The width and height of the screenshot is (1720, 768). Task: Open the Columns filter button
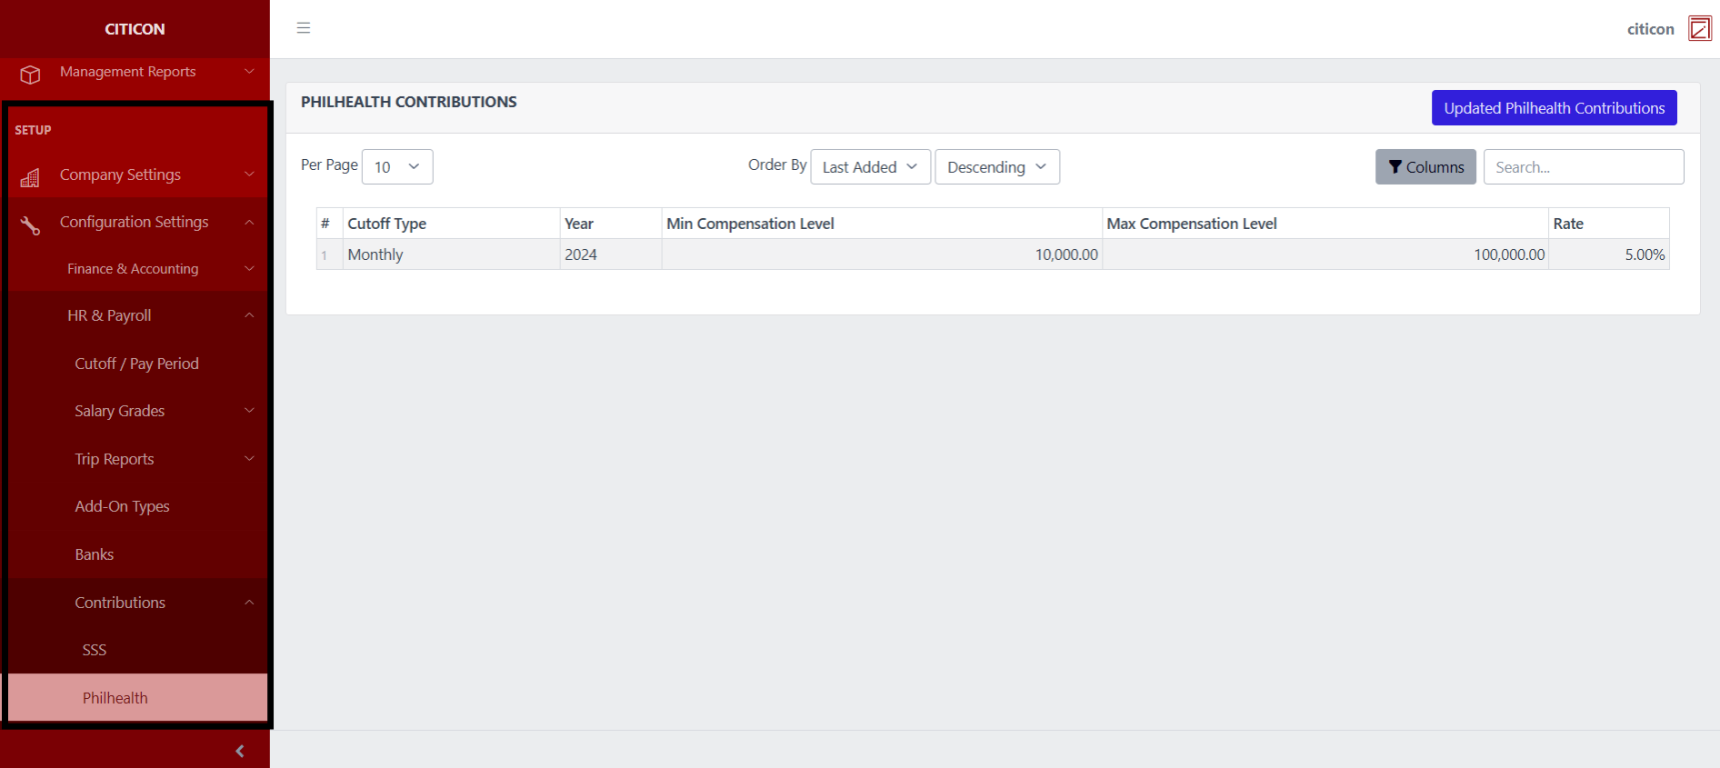pyautogui.click(x=1425, y=167)
